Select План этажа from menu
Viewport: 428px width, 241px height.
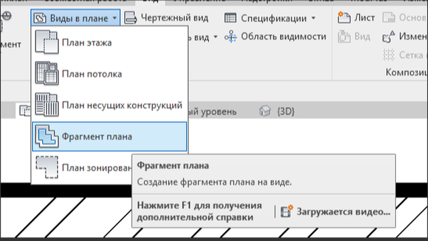[109, 43]
